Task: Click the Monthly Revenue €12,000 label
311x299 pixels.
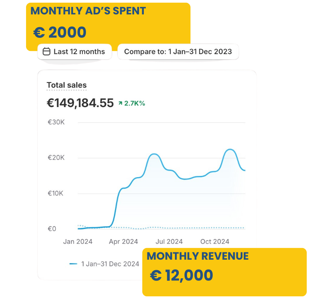Action: 182,274
